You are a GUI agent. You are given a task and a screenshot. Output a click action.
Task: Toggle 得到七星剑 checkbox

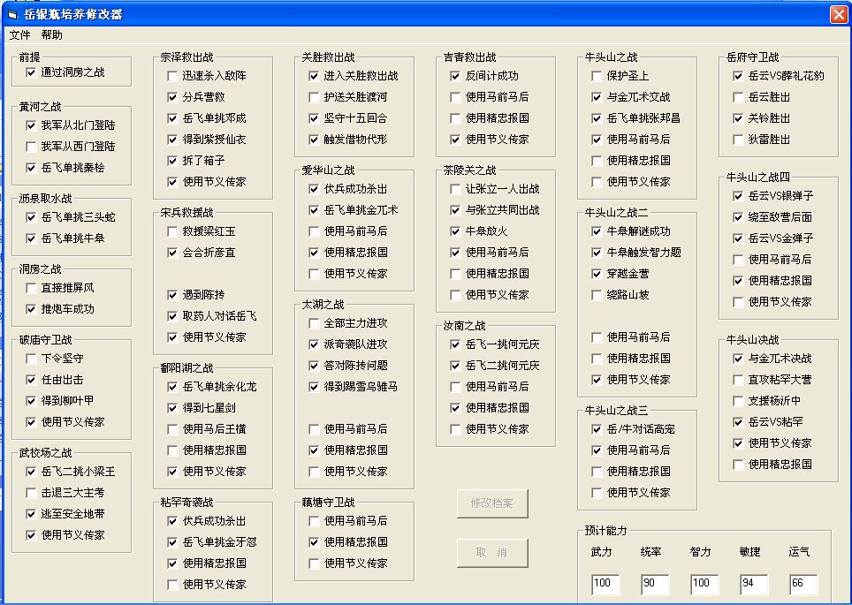click(172, 408)
